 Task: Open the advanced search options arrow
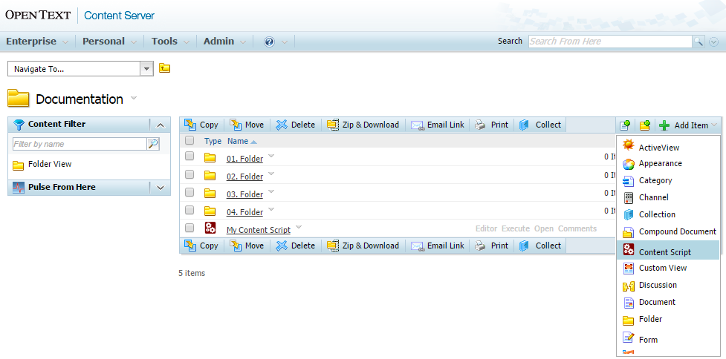[x=713, y=42]
